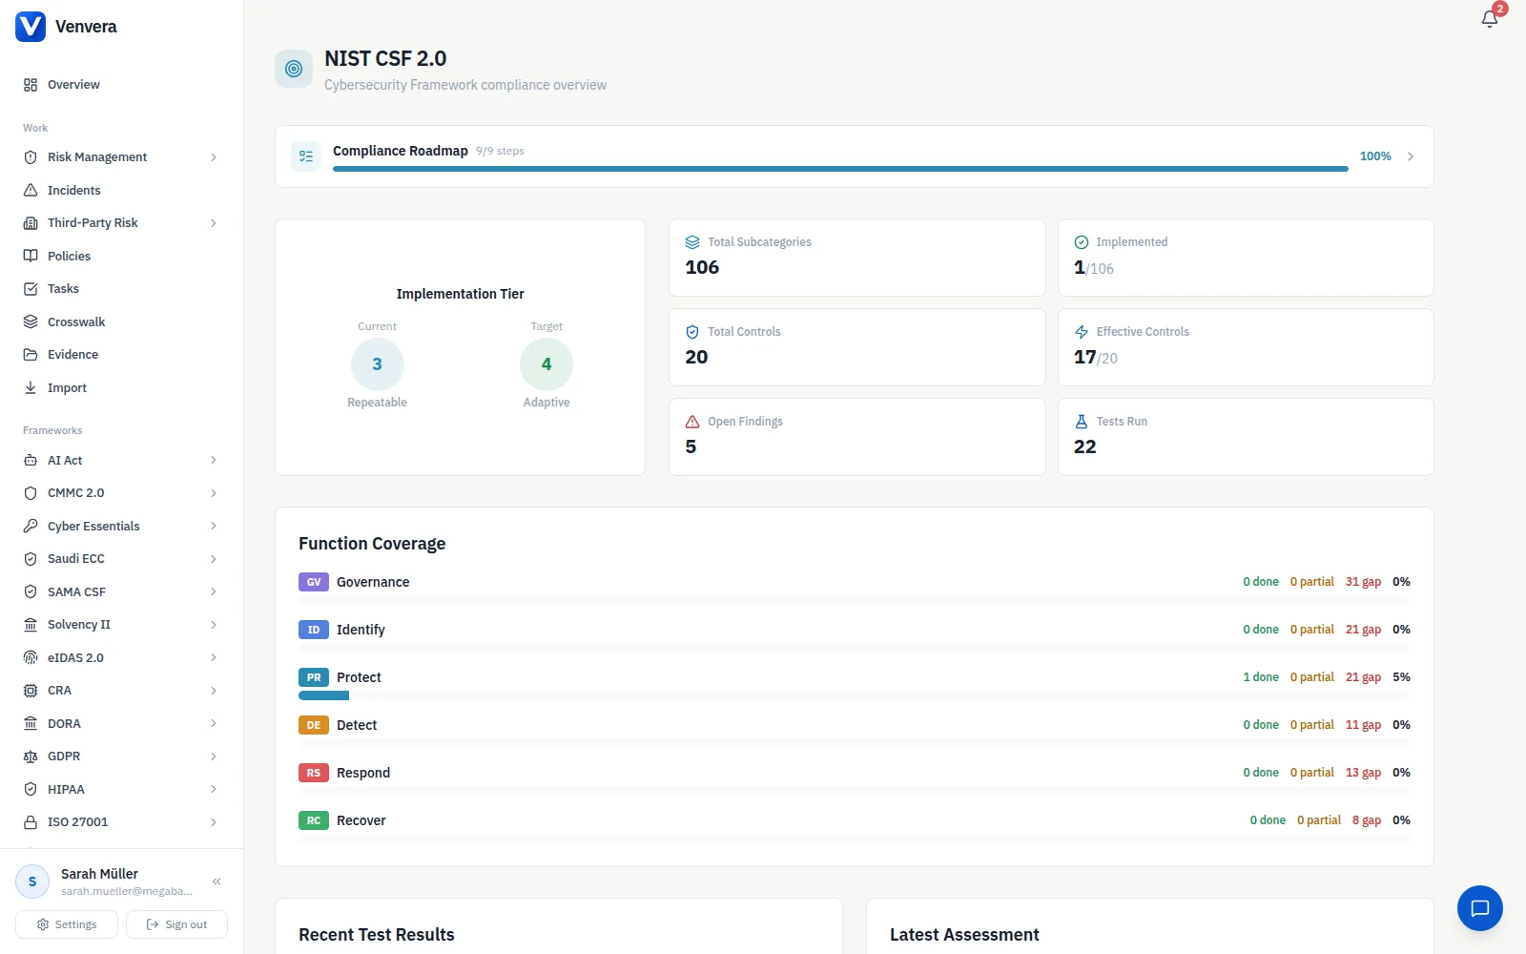Click the Sign out button
The width and height of the screenshot is (1526, 954).
176,924
